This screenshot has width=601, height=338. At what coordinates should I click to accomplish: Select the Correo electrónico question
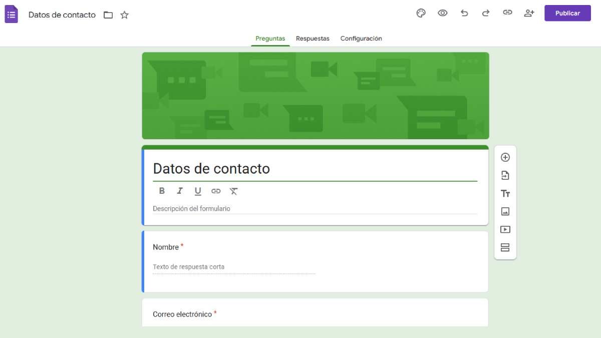pos(315,312)
